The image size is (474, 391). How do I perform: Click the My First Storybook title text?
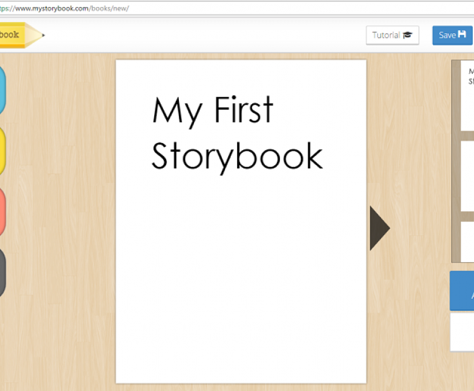(237, 134)
